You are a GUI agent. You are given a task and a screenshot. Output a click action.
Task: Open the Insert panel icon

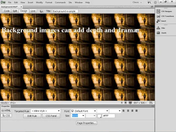tap(158, 21)
